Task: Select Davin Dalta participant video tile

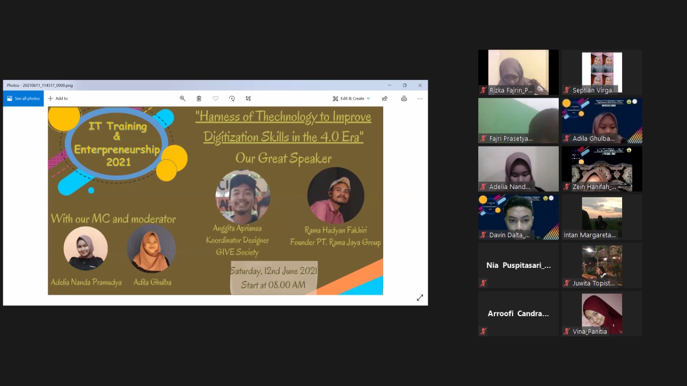Action: (518, 216)
